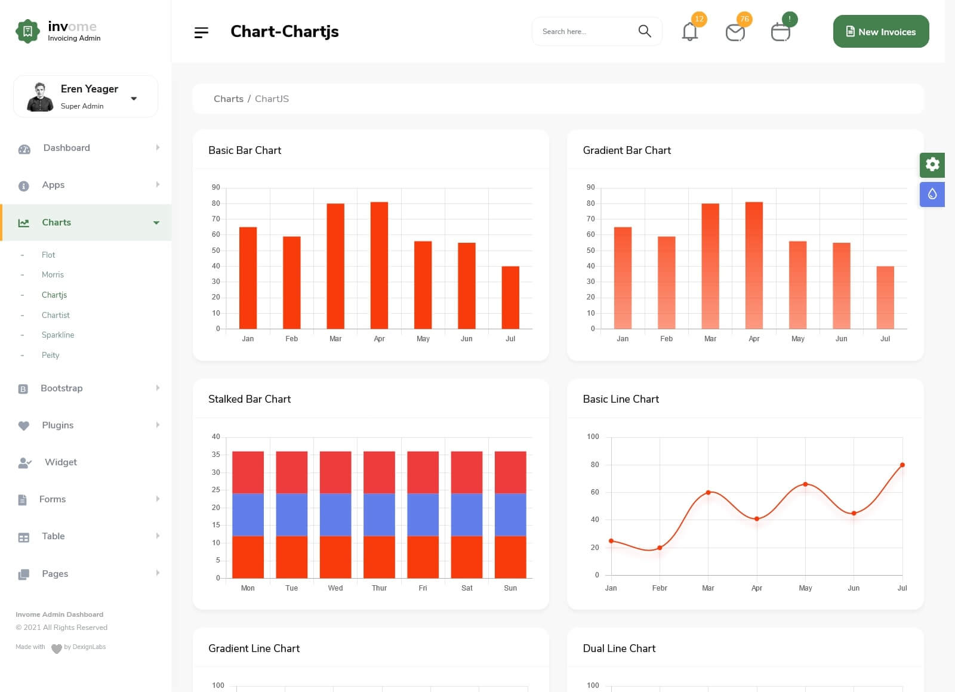This screenshot has height=692, width=955.
Task: Click the invome logo icon
Action: [27, 32]
